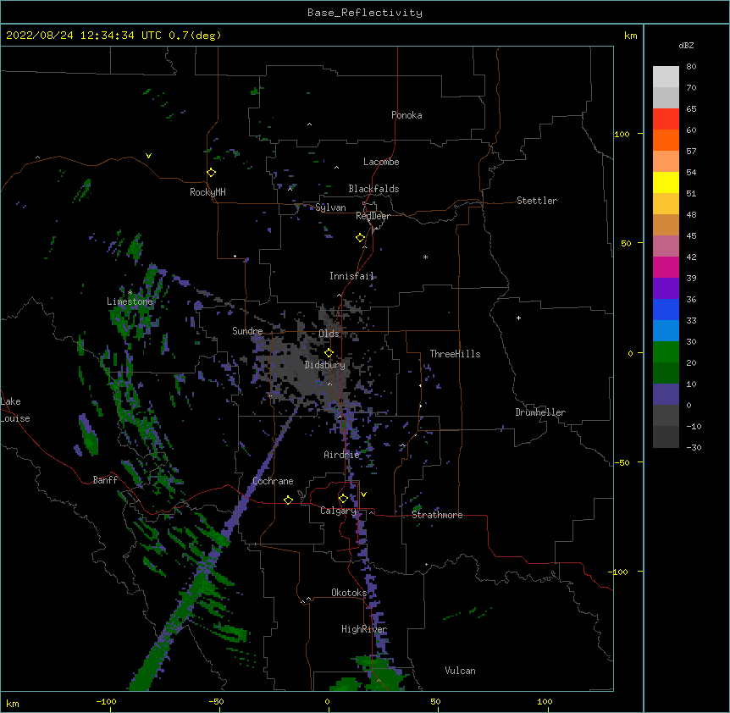Click the Base_Reflectivity title
This screenshot has width=730, height=713.
click(365, 13)
